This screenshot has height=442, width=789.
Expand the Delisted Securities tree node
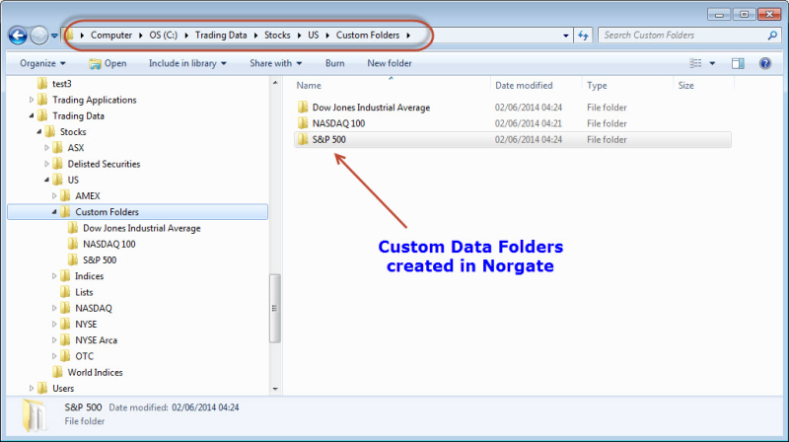(x=46, y=164)
